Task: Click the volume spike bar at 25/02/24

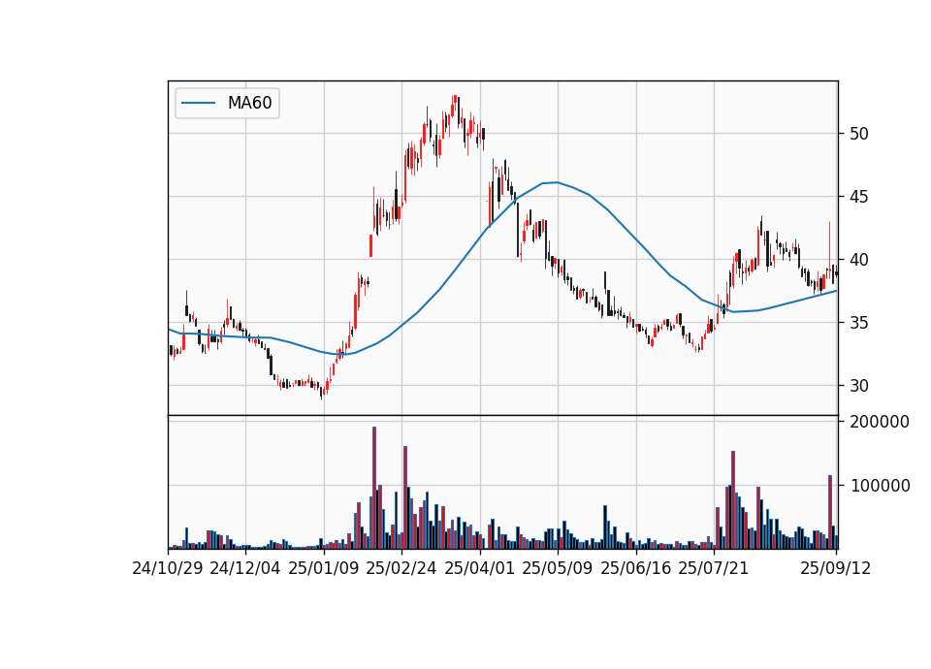Action: (x=405, y=497)
